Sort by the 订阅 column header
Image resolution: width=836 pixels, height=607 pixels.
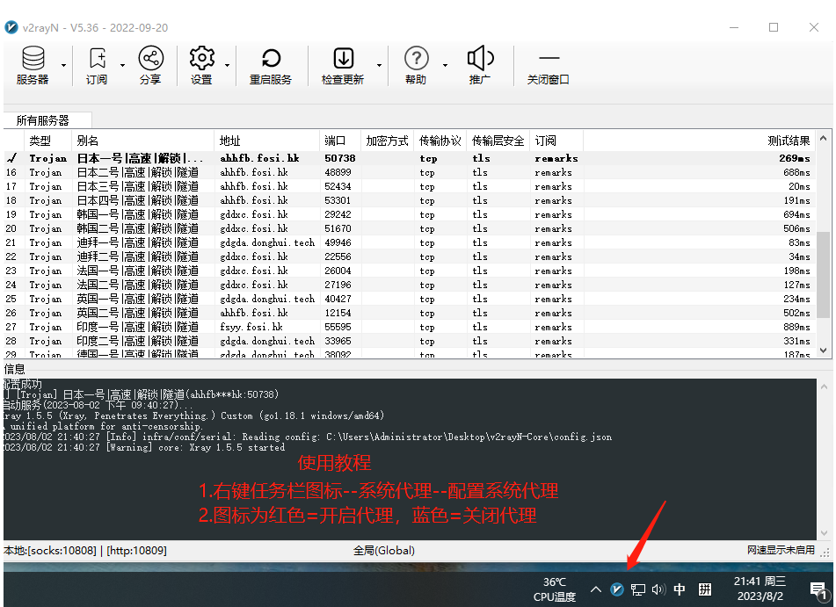tap(556, 141)
